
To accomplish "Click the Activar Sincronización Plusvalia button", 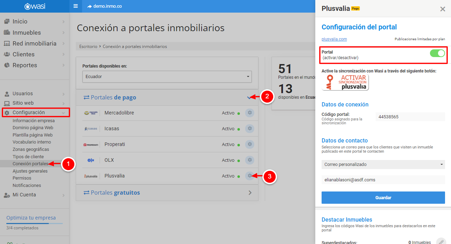I will [345, 83].
